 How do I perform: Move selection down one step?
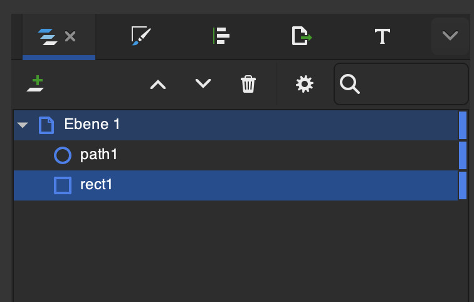[x=203, y=83]
